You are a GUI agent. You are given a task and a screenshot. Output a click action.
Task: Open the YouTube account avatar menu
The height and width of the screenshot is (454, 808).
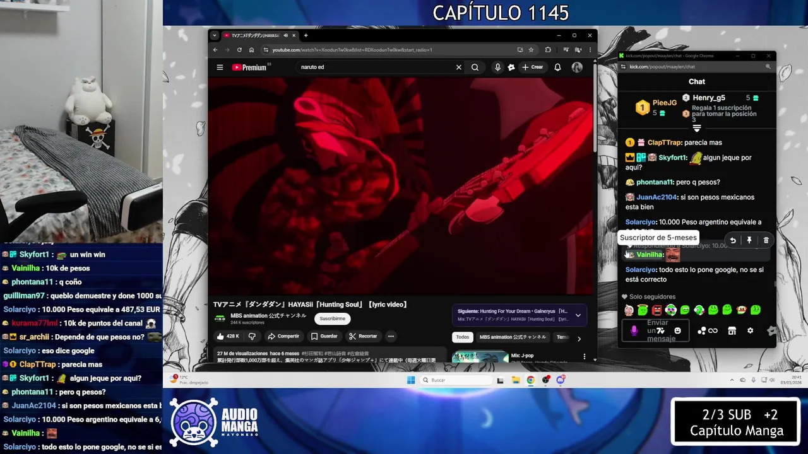pos(577,67)
